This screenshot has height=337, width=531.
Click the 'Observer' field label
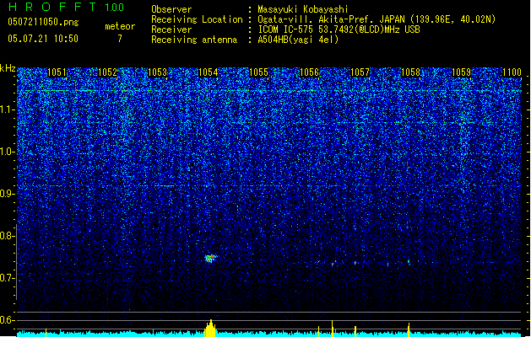pos(171,9)
